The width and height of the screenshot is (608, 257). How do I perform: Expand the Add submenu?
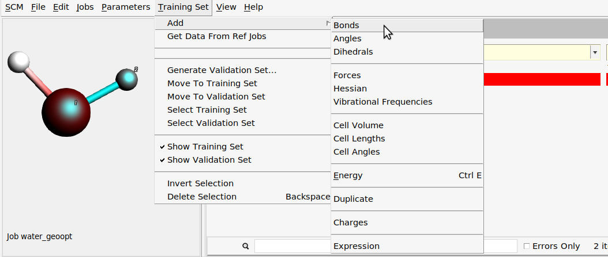coord(175,23)
